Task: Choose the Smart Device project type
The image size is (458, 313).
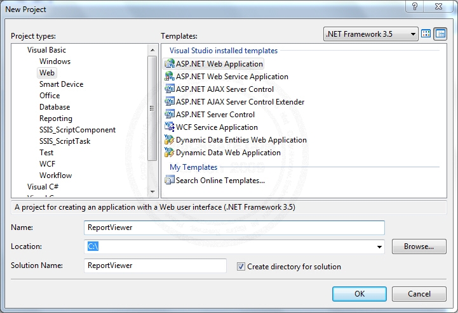Action: 61,84
